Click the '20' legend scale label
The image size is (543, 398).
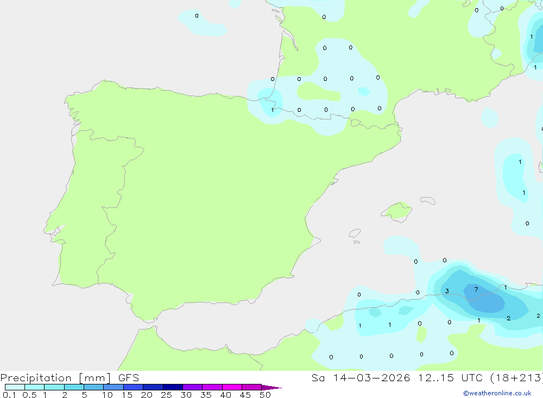tap(147, 395)
